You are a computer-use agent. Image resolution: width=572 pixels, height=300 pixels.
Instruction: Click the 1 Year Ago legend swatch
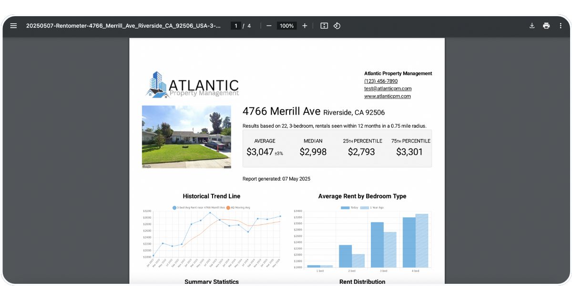click(x=364, y=208)
